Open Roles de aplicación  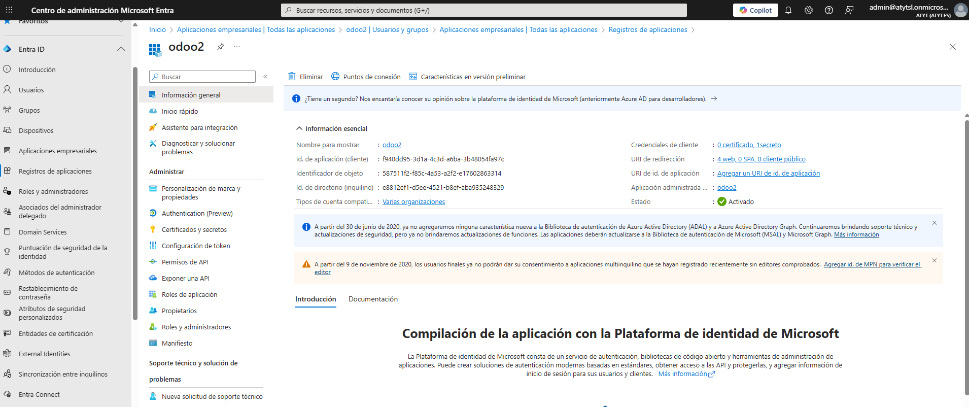click(189, 294)
